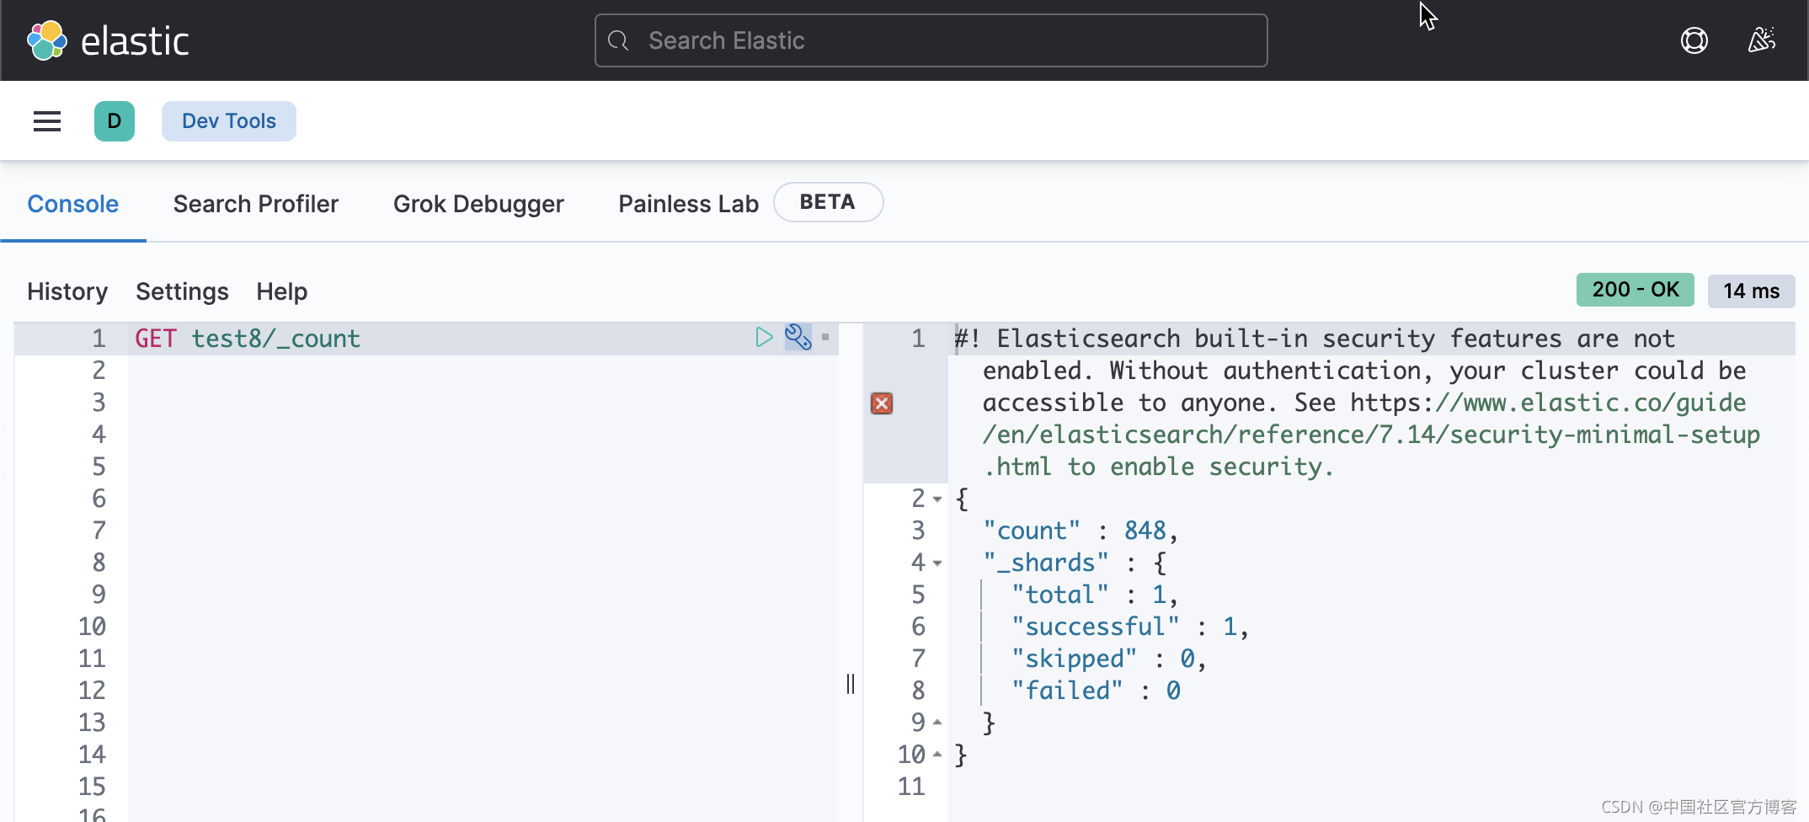Open the what's new party popper icon
This screenshot has height=822, width=1809.
click(x=1762, y=40)
